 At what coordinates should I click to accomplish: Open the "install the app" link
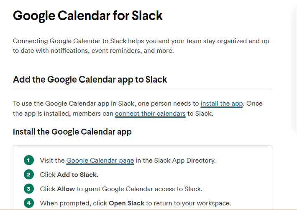point(222,104)
